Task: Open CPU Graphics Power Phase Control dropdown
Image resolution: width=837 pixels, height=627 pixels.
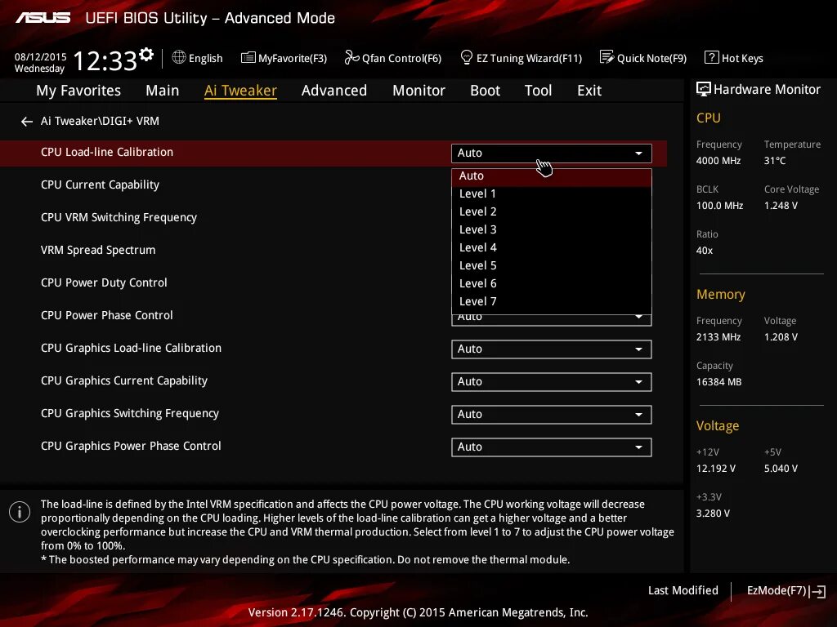Action: click(x=552, y=447)
